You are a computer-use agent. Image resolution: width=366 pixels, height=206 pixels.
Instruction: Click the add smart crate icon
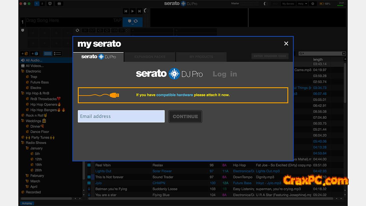tap(35, 54)
